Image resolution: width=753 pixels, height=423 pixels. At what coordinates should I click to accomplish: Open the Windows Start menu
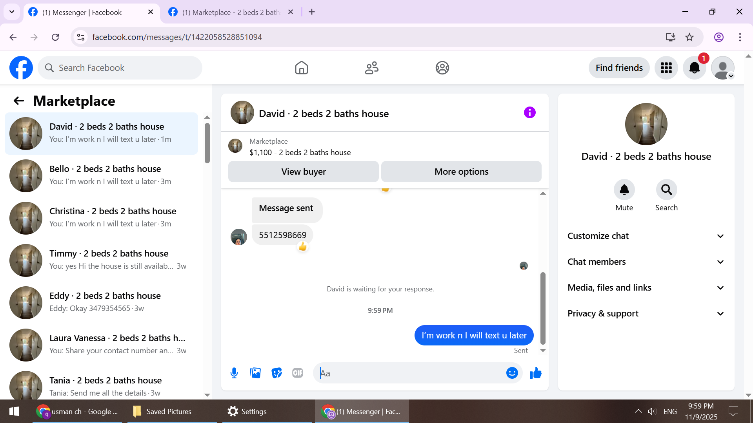(x=14, y=411)
